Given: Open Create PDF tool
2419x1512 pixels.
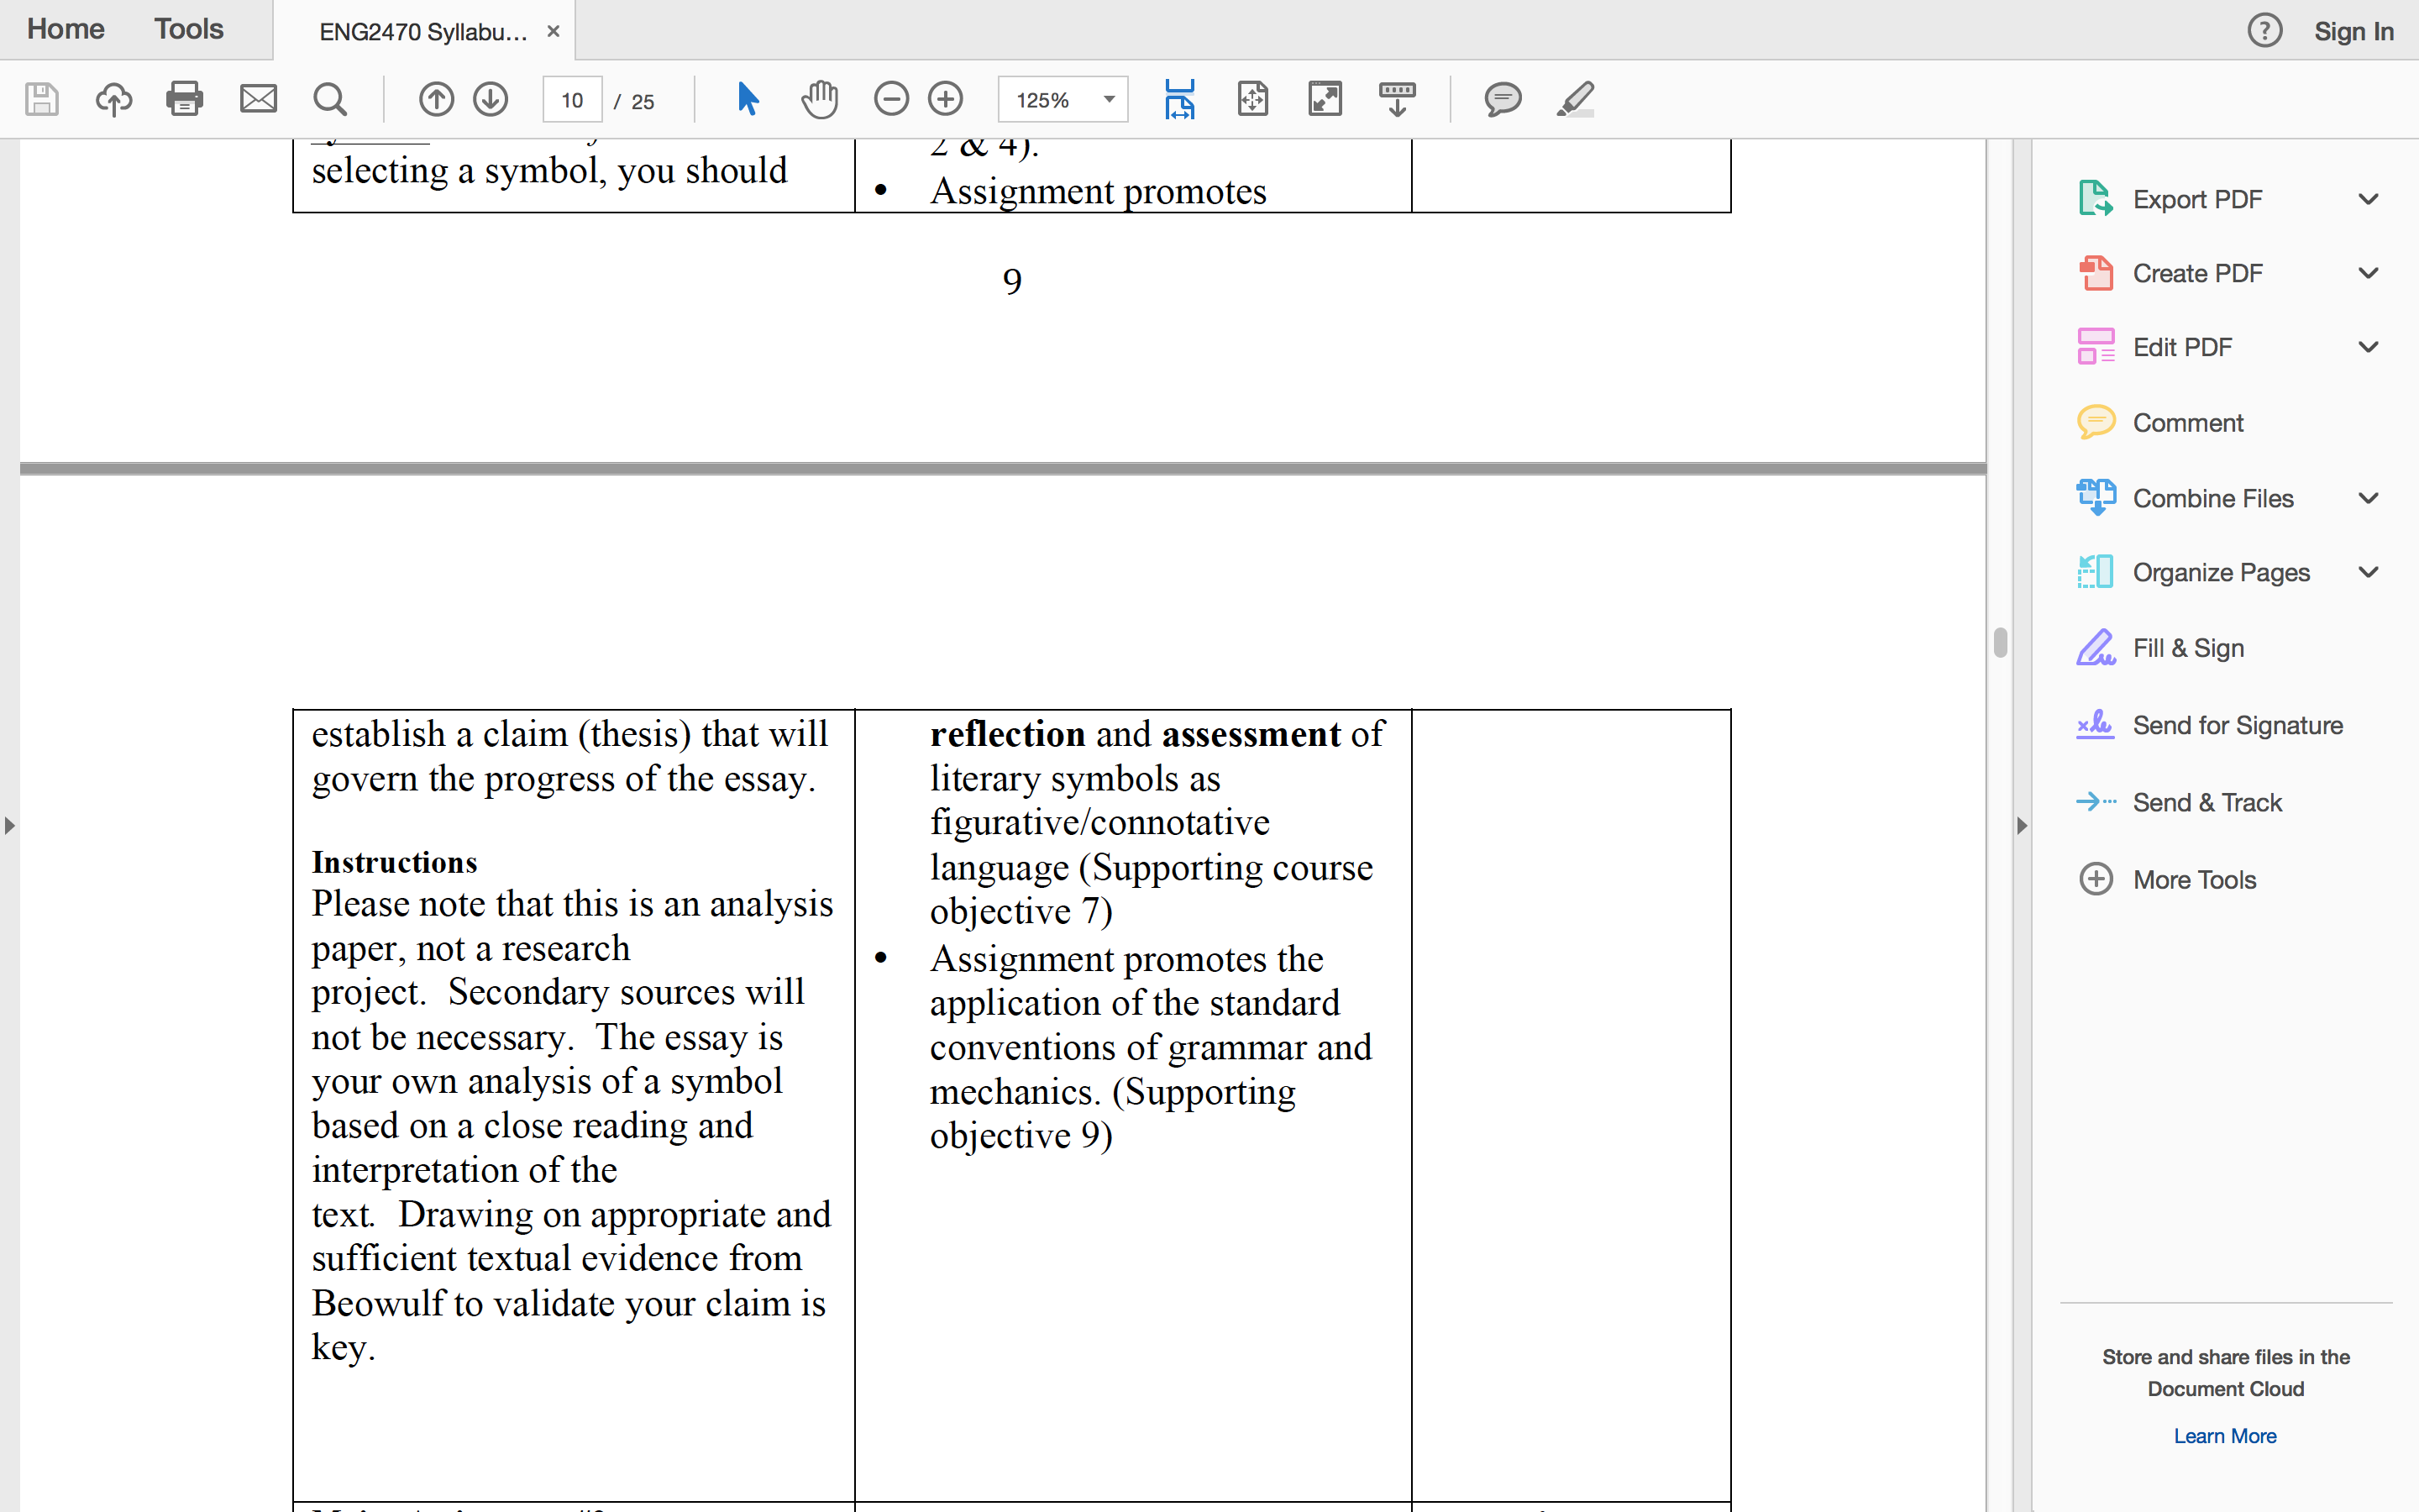Looking at the screenshot, I should click(x=2196, y=273).
